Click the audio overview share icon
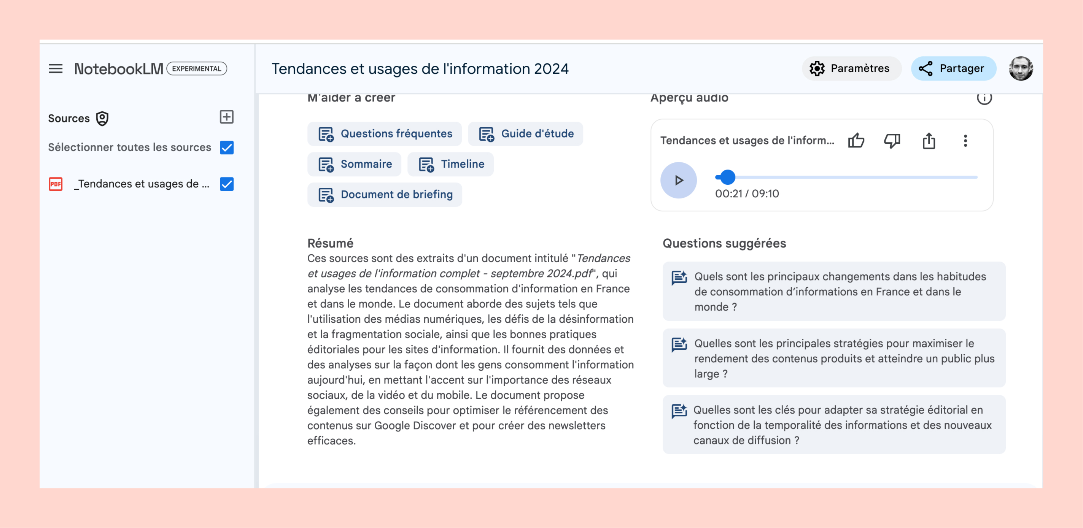Image resolution: width=1083 pixels, height=528 pixels. click(928, 140)
